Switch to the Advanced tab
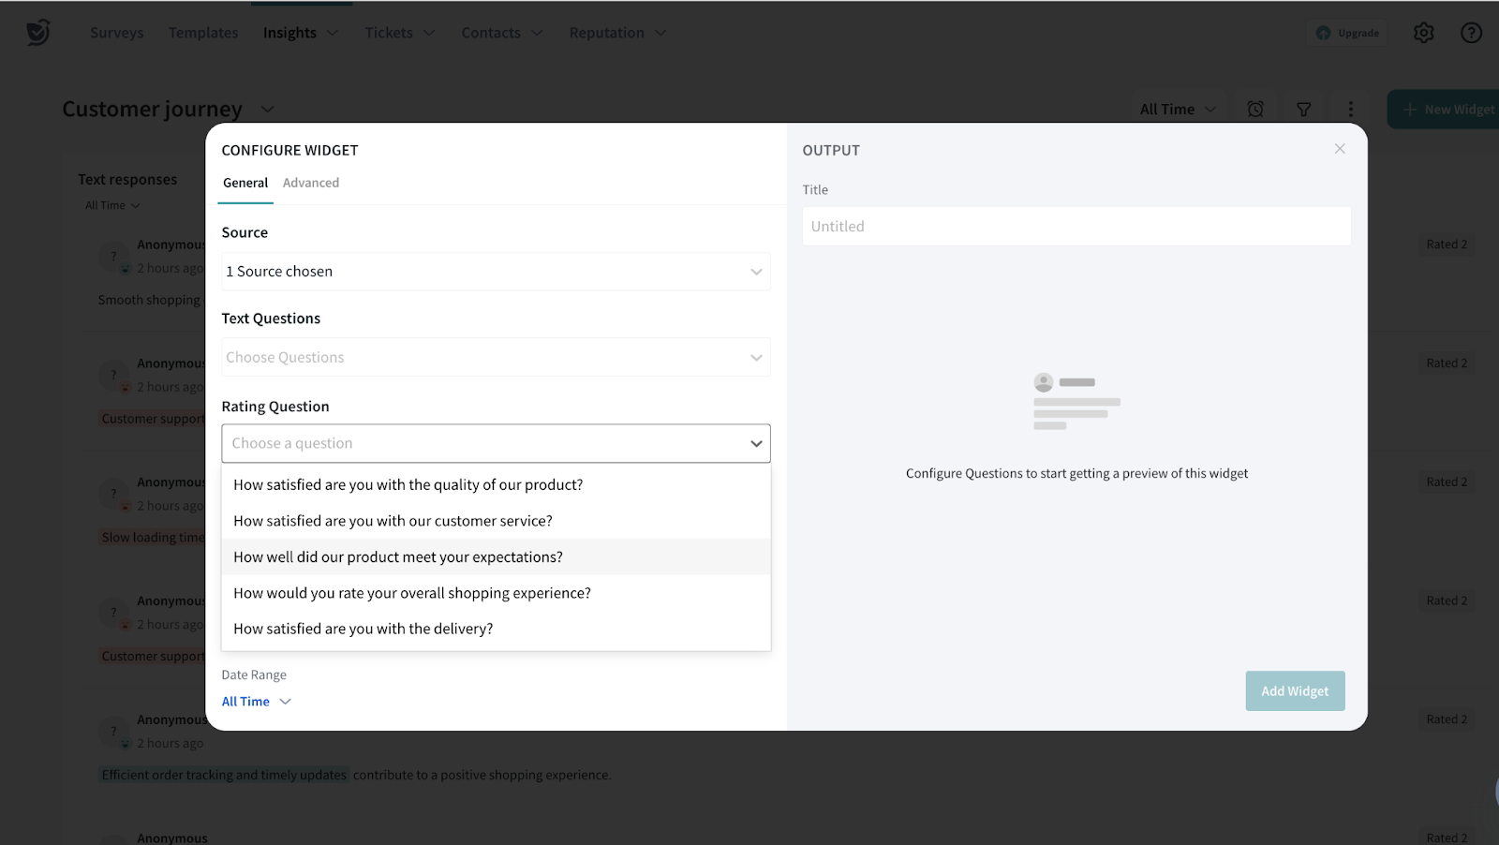The width and height of the screenshot is (1499, 845). point(311,183)
